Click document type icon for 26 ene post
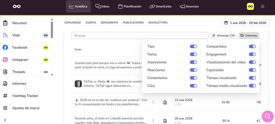The width and height of the screenshot is (275, 124). tap(165, 121)
